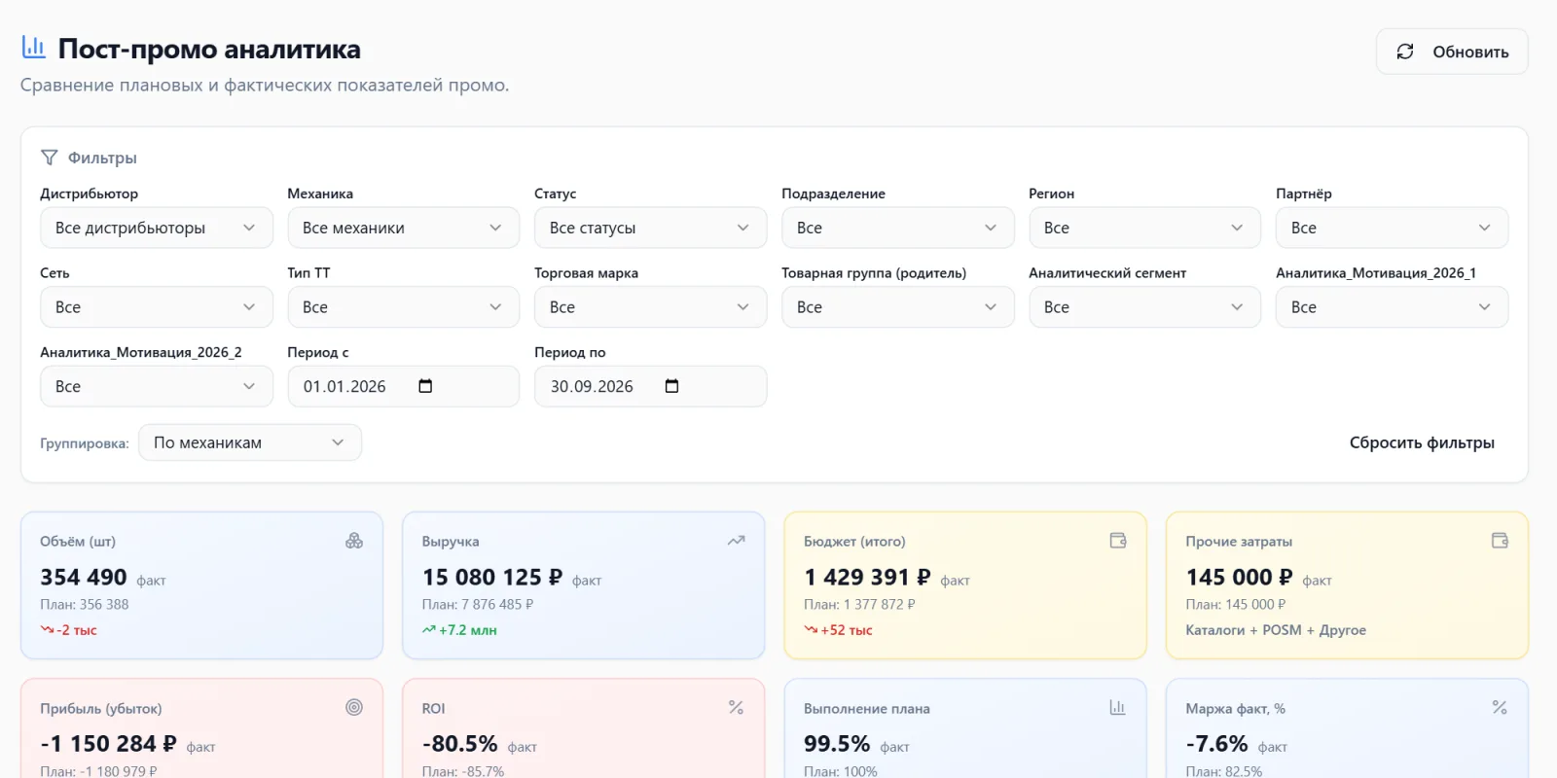The image size is (1557, 778).
Task: Change grouping in По механикам dropdown
Action: click(250, 442)
